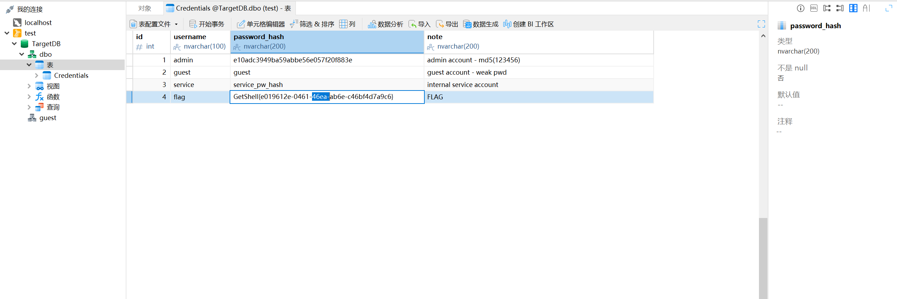This screenshot has width=897, height=299.
Task: Expand the 函数 functions node
Action: 29,96
